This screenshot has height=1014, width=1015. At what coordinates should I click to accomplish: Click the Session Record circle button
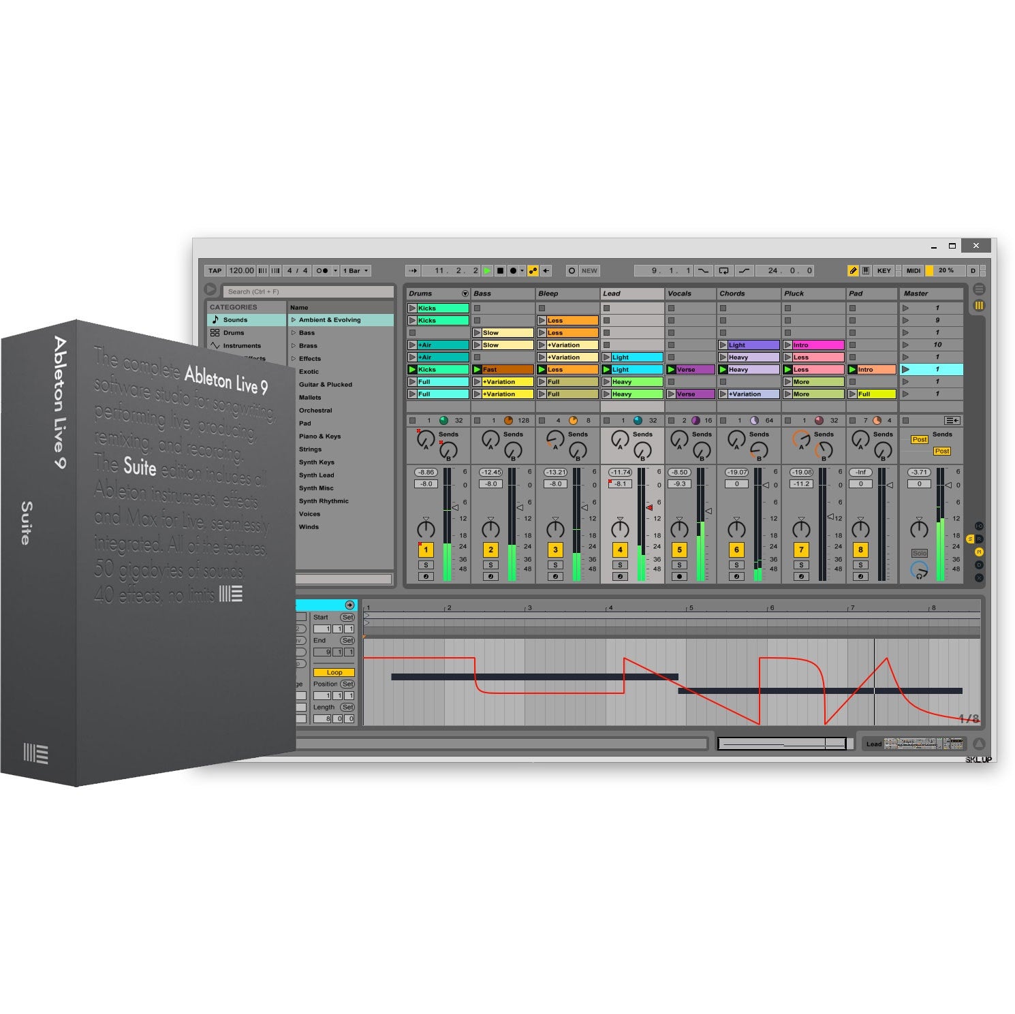click(x=572, y=270)
